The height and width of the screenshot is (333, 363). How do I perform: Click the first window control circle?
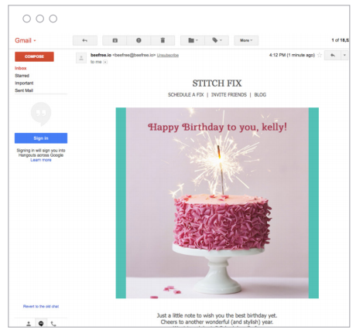26,19
